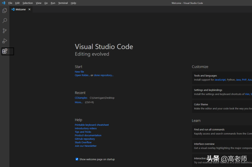This screenshot has width=252, height=167.
Task: Open the Settings and keybindings item
Action: pos(222,92)
